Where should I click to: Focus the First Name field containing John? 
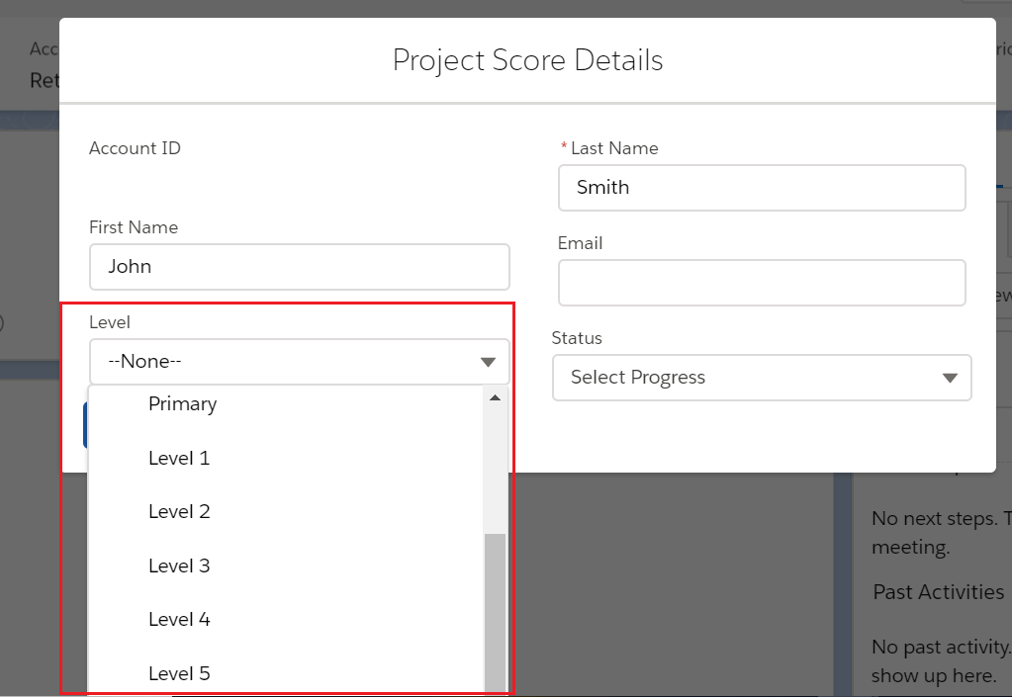pos(299,267)
